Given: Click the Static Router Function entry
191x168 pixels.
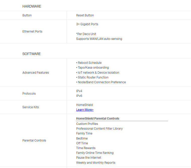Looking at the screenshot, I should pos(93,77).
